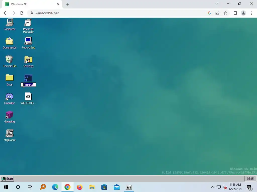This screenshot has width=257, height=192.
Task: Click the Windows 96 Start button
Action: click(7, 178)
